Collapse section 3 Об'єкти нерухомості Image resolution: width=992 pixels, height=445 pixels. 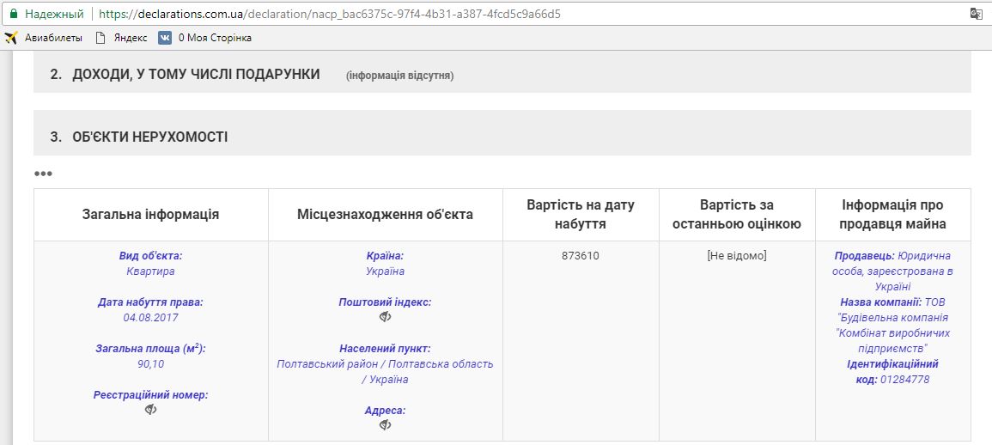pyautogui.click(x=150, y=137)
